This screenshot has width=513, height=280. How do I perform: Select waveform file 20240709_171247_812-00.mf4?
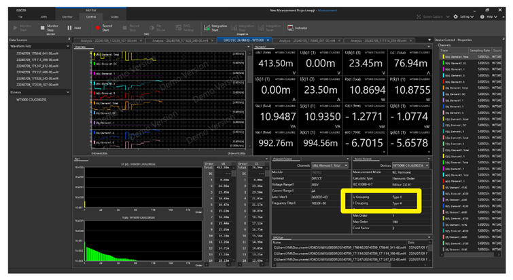tap(37, 66)
